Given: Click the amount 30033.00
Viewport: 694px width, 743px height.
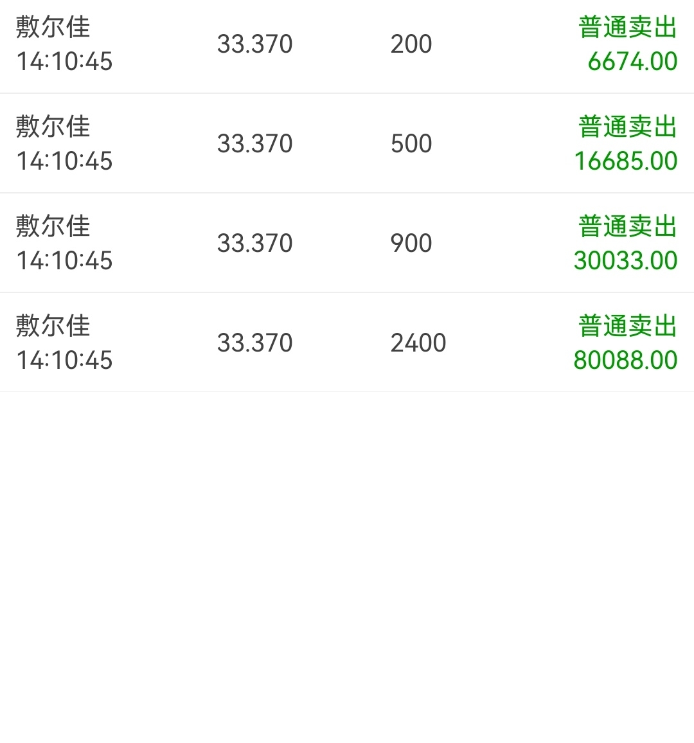Looking at the screenshot, I should [x=626, y=260].
